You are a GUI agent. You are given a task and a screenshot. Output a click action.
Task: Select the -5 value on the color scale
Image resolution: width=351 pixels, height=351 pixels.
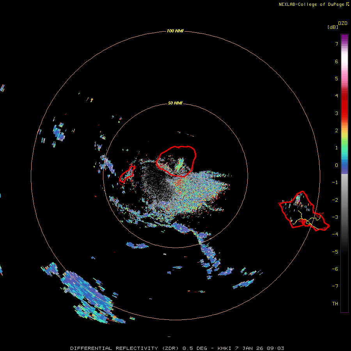pyautogui.click(x=335, y=252)
